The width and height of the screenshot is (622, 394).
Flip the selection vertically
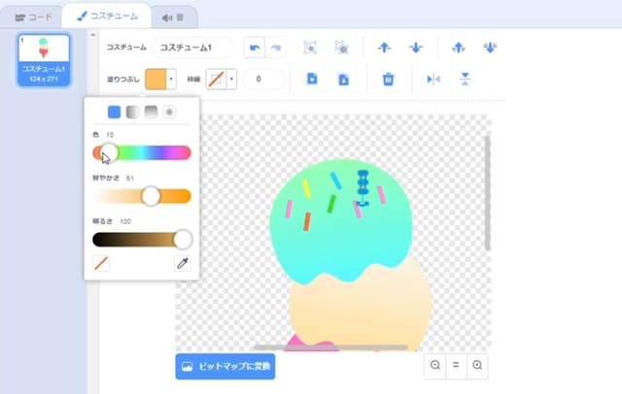point(465,79)
